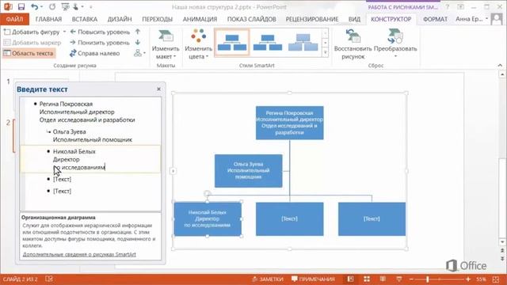Viewport: 507px width, 285px height.
Task: Select the middle [Текст] box in diagram
Action: [x=289, y=218]
